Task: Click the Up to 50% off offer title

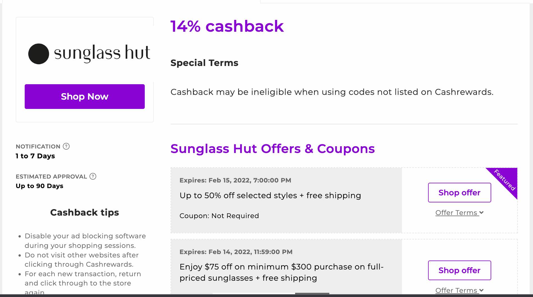Action: pos(270,195)
